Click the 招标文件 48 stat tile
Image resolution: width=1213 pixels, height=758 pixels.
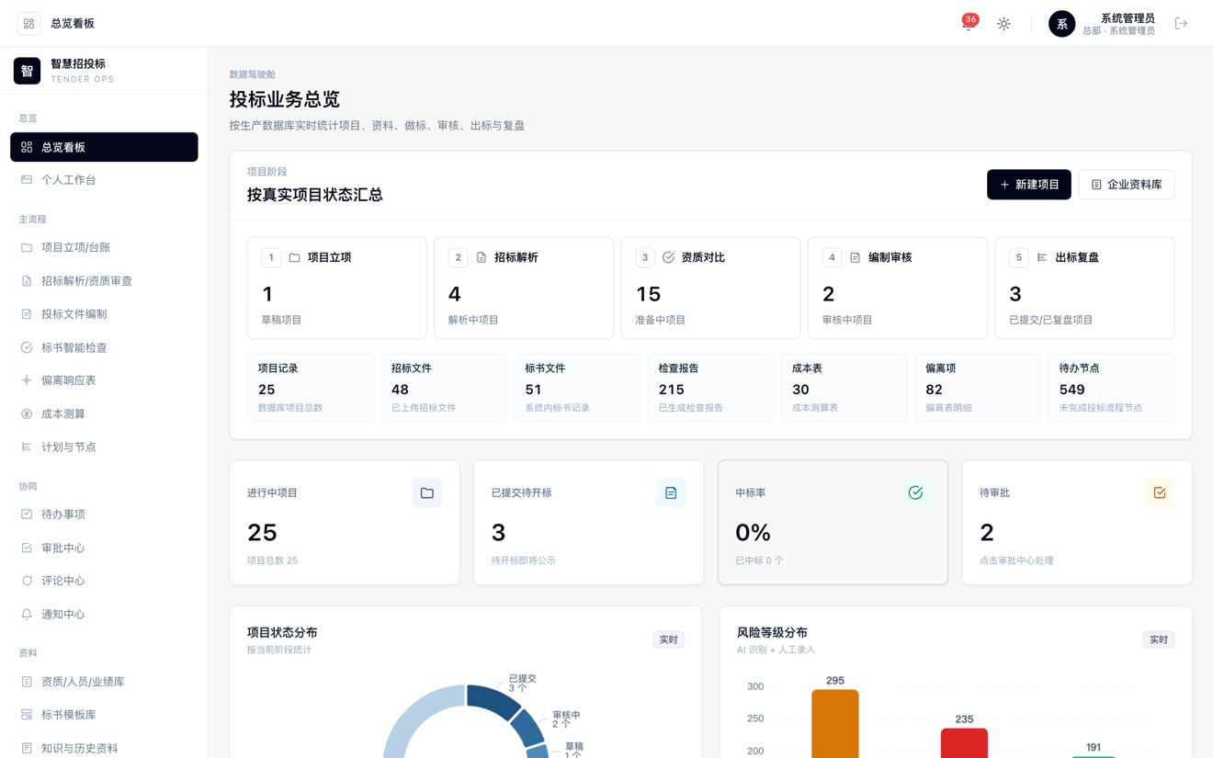coord(444,388)
